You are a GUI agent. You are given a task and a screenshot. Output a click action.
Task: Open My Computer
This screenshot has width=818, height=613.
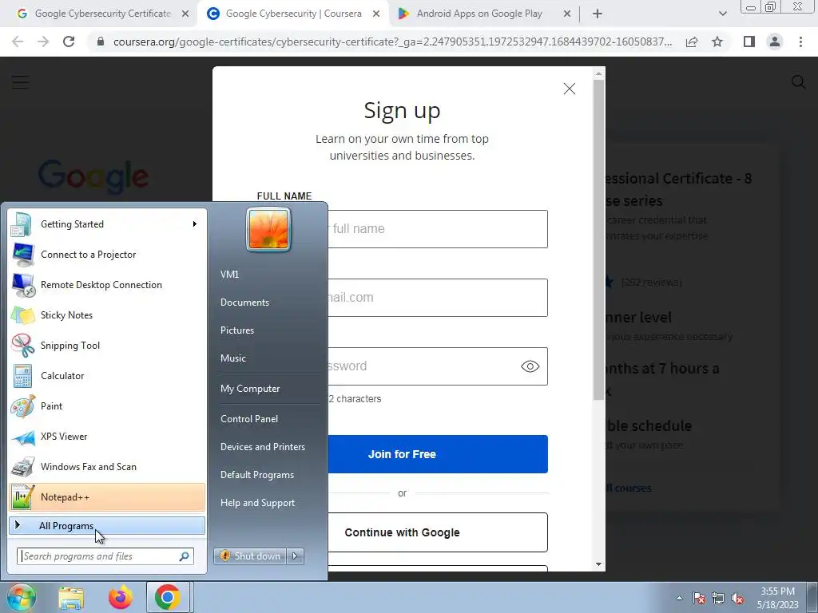(x=250, y=389)
